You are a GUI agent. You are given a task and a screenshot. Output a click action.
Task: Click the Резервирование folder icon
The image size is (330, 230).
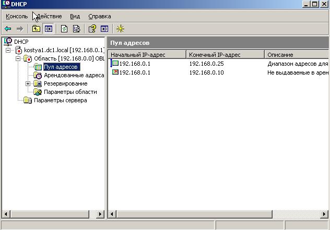[38, 83]
